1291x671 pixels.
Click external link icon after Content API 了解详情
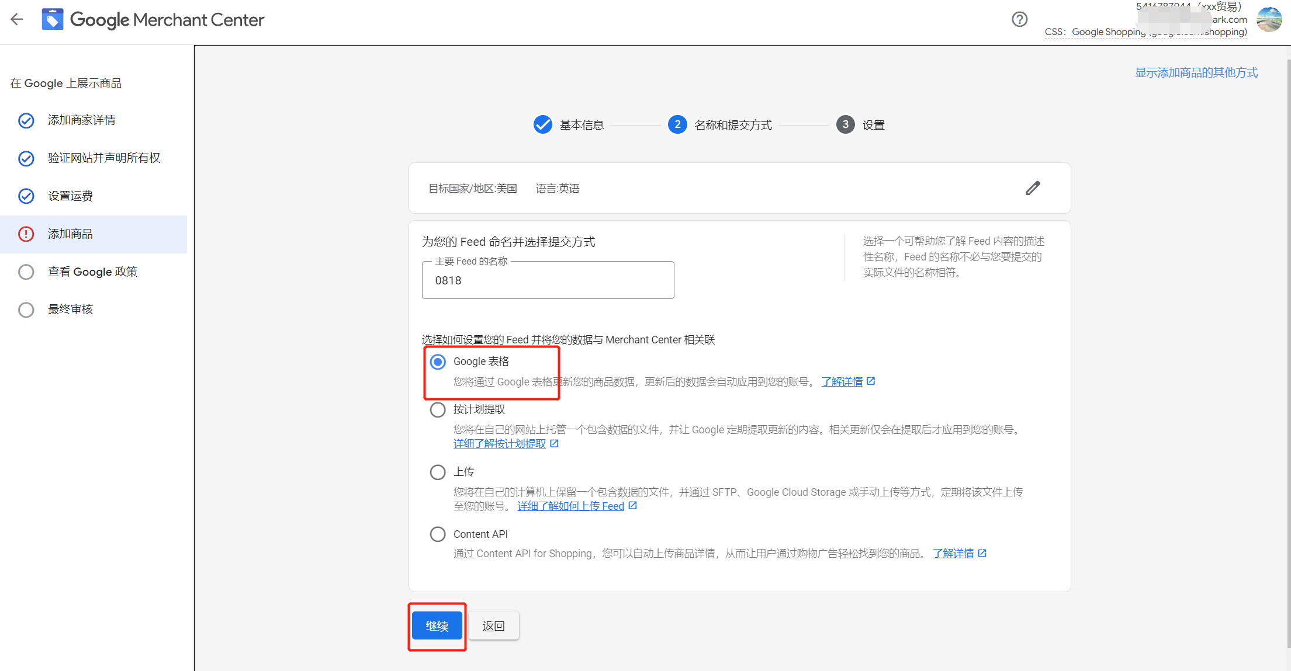982,553
